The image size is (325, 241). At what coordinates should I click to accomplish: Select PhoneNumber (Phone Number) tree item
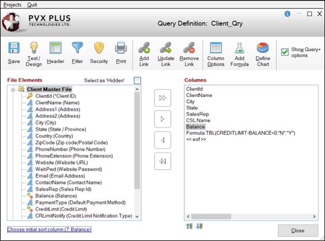click(x=71, y=149)
